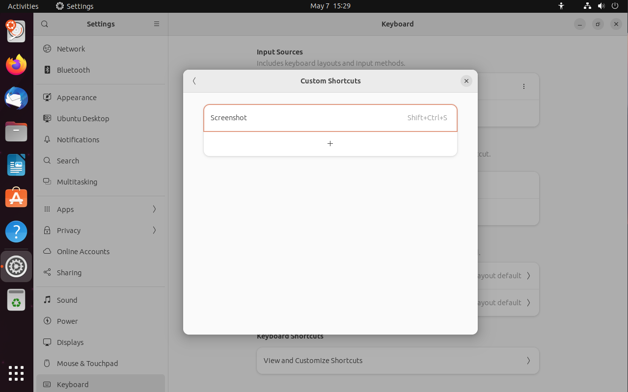Open View and Customize Shortcuts

[x=398, y=361]
